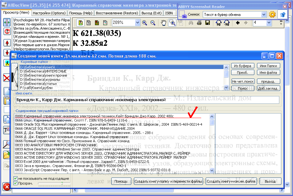Select the marquee zoom tool

[172, 23]
